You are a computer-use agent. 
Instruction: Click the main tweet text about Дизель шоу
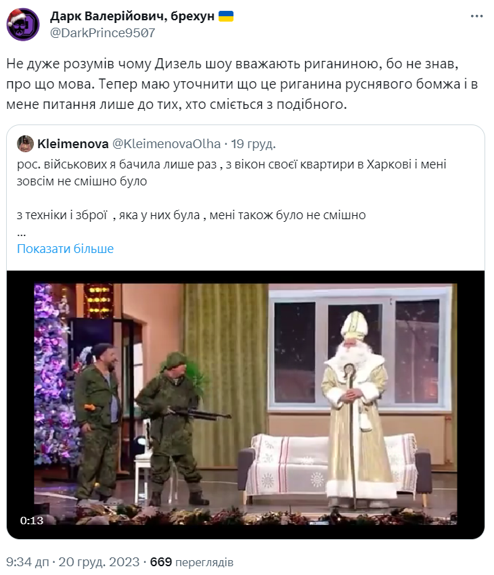(x=242, y=84)
